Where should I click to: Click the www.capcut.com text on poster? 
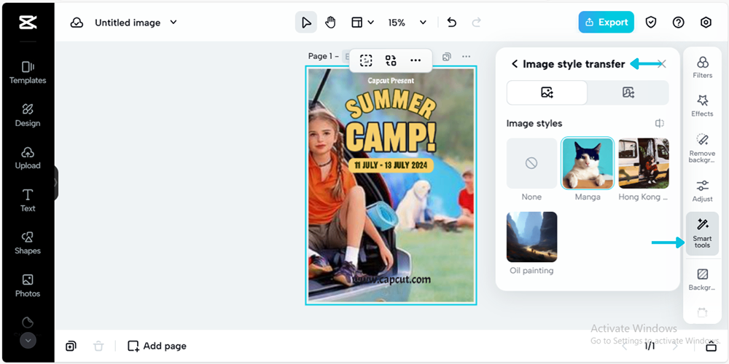pos(391,280)
